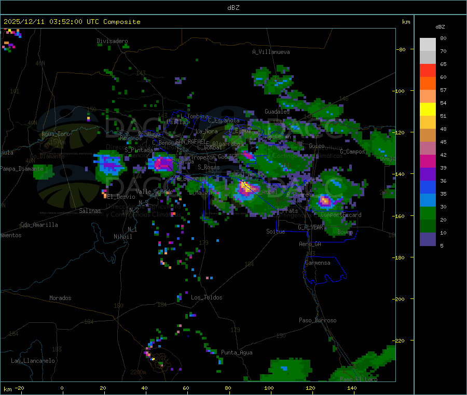Click the '60' tick on the bottom axis

coord(186,388)
